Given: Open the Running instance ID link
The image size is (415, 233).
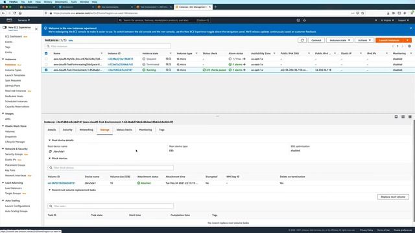Looking at the screenshot, I should tap(120, 70).
